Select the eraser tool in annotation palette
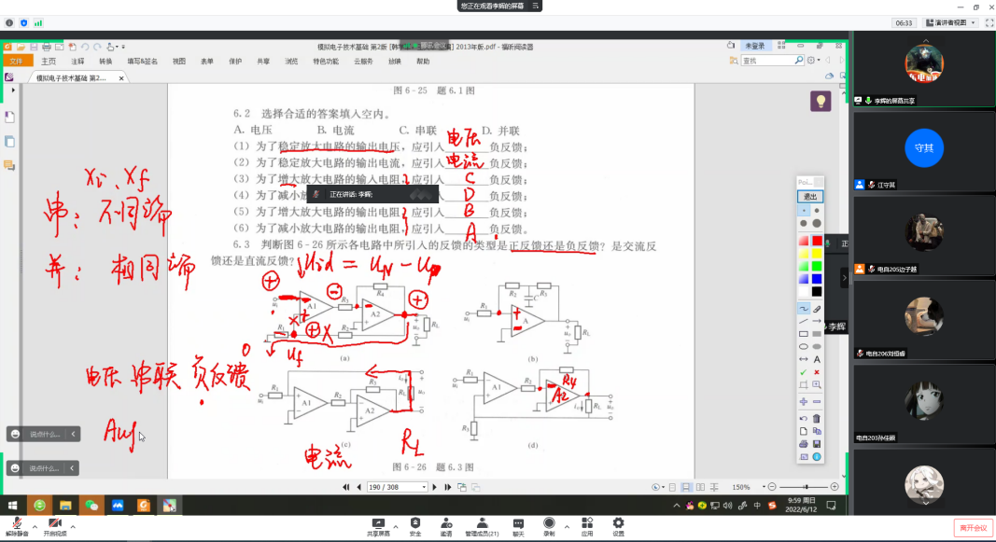 point(817,308)
